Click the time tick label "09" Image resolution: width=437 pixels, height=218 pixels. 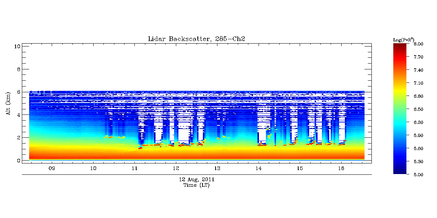52,169
